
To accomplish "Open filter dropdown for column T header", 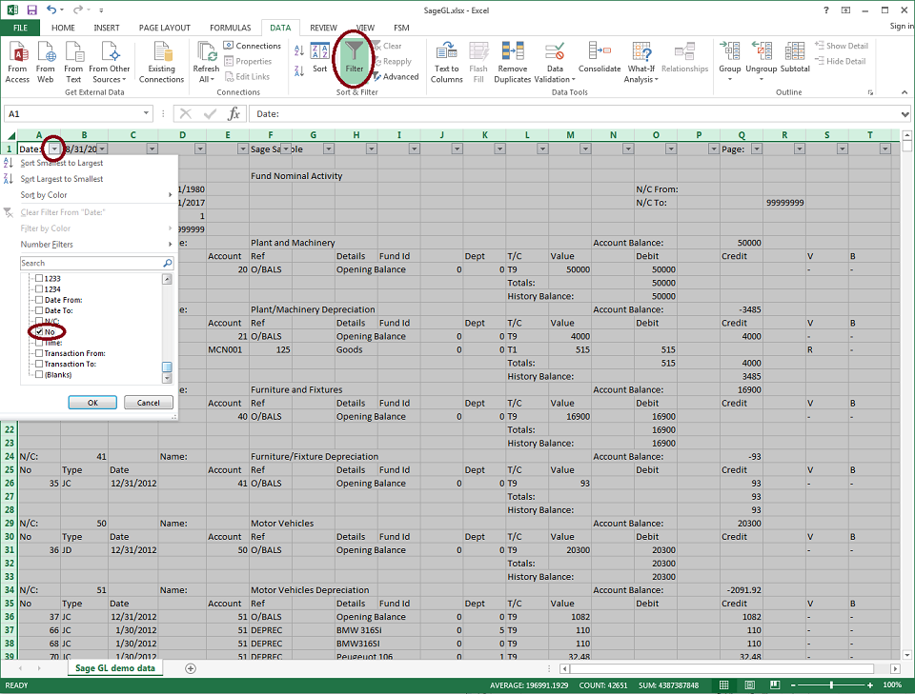I will [884, 149].
